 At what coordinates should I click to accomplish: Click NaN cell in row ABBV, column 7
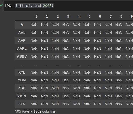click(x=108, y=56)
